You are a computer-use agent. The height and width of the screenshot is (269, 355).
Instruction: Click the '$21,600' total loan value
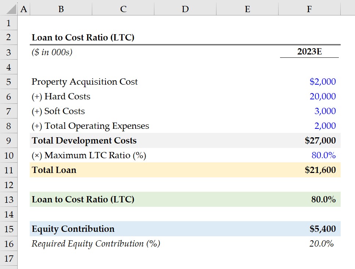320,170
